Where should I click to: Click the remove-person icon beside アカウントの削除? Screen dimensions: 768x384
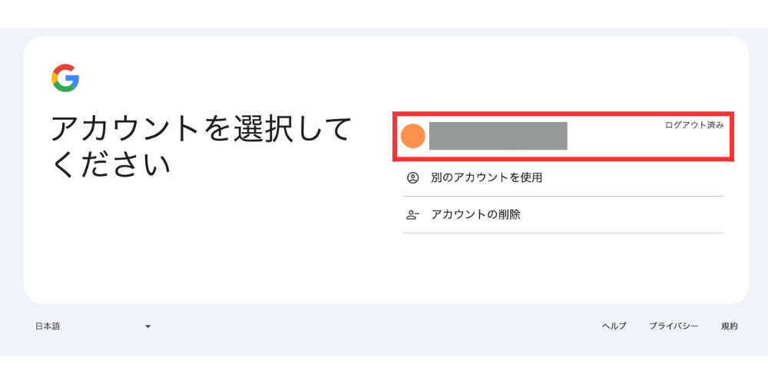(x=412, y=215)
